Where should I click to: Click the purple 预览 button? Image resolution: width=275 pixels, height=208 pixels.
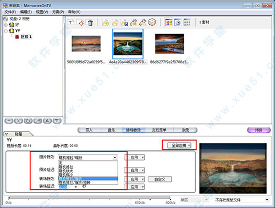tap(258, 130)
